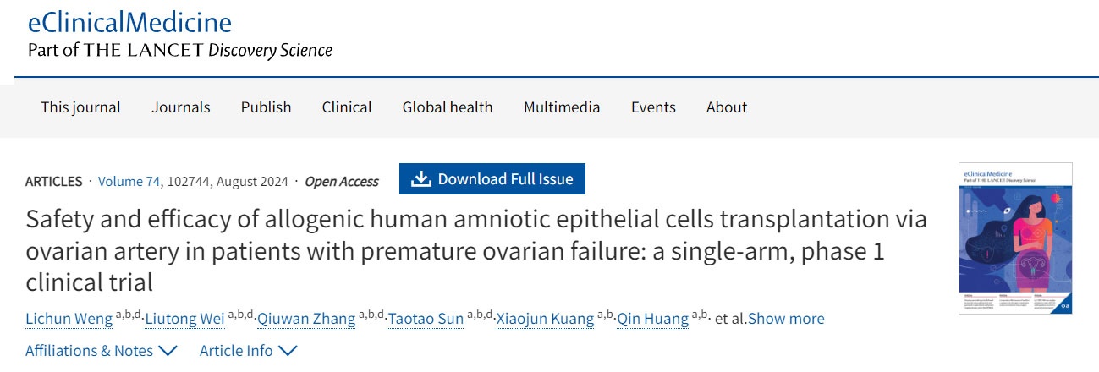Screen dimensions: 1099x372
Task: Click the eClinicalMedicine journal logo
Action: (x=129, y=23)
